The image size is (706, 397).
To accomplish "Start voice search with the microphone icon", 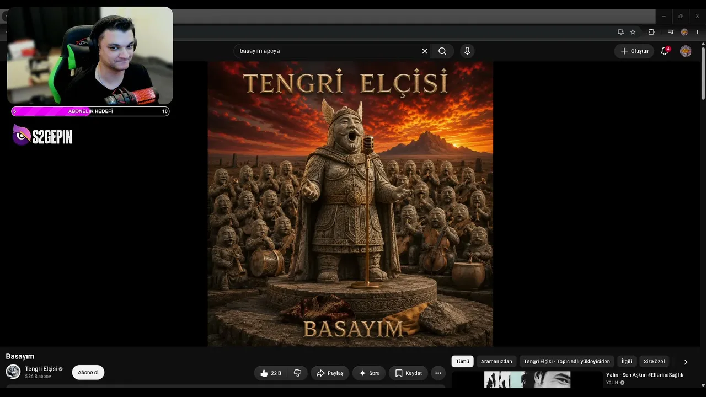I will (x=467, y=51).
